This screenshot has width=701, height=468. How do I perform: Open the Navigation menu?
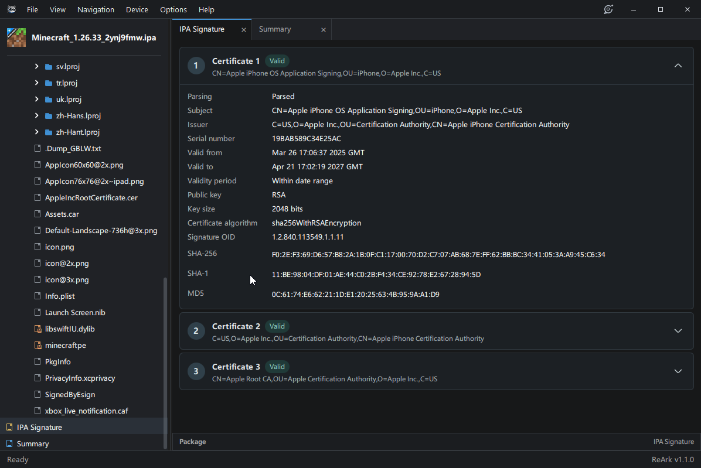click(x=96, y=9)
